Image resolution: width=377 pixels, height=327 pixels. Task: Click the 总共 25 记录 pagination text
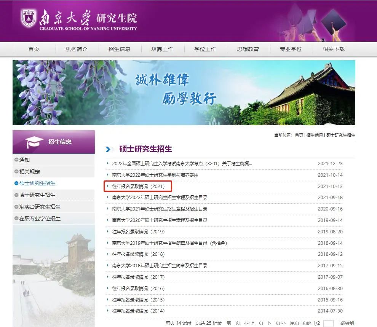coord(209,323)
